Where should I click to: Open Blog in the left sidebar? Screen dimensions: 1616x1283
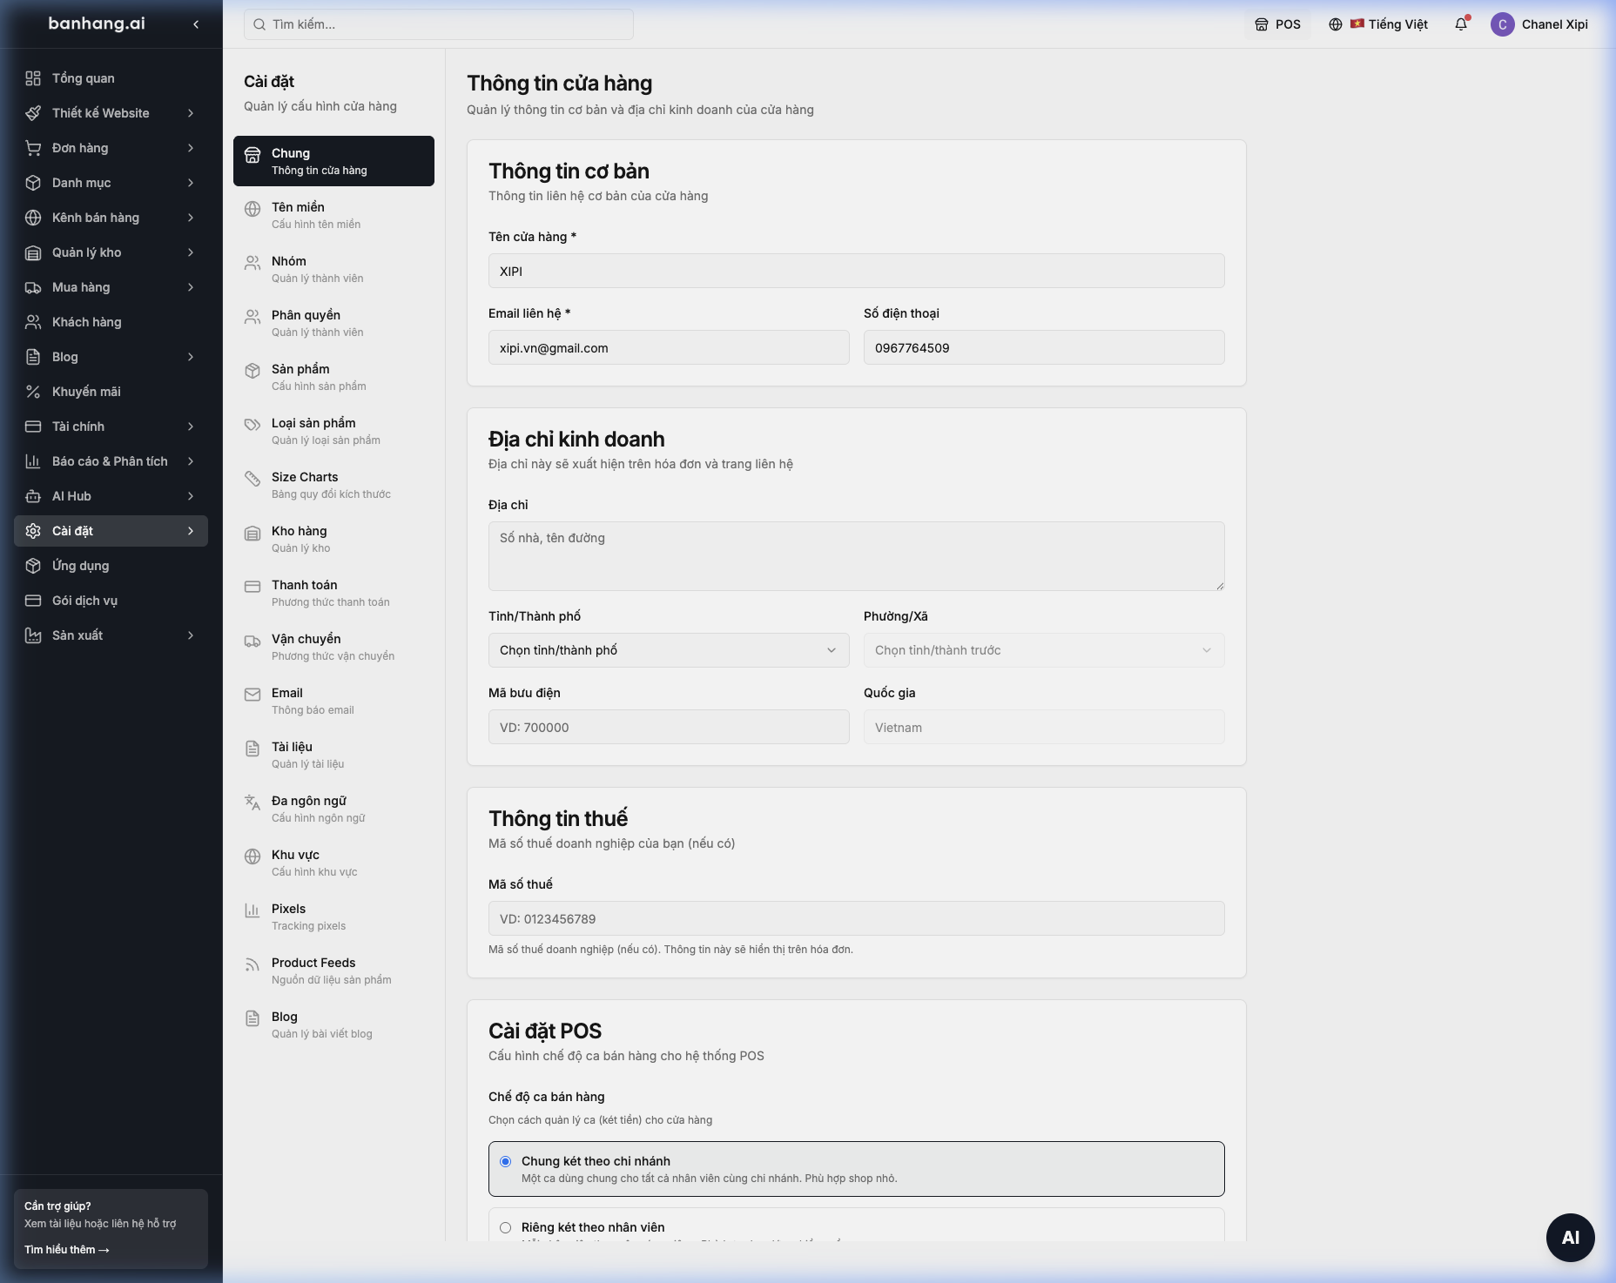111,357
